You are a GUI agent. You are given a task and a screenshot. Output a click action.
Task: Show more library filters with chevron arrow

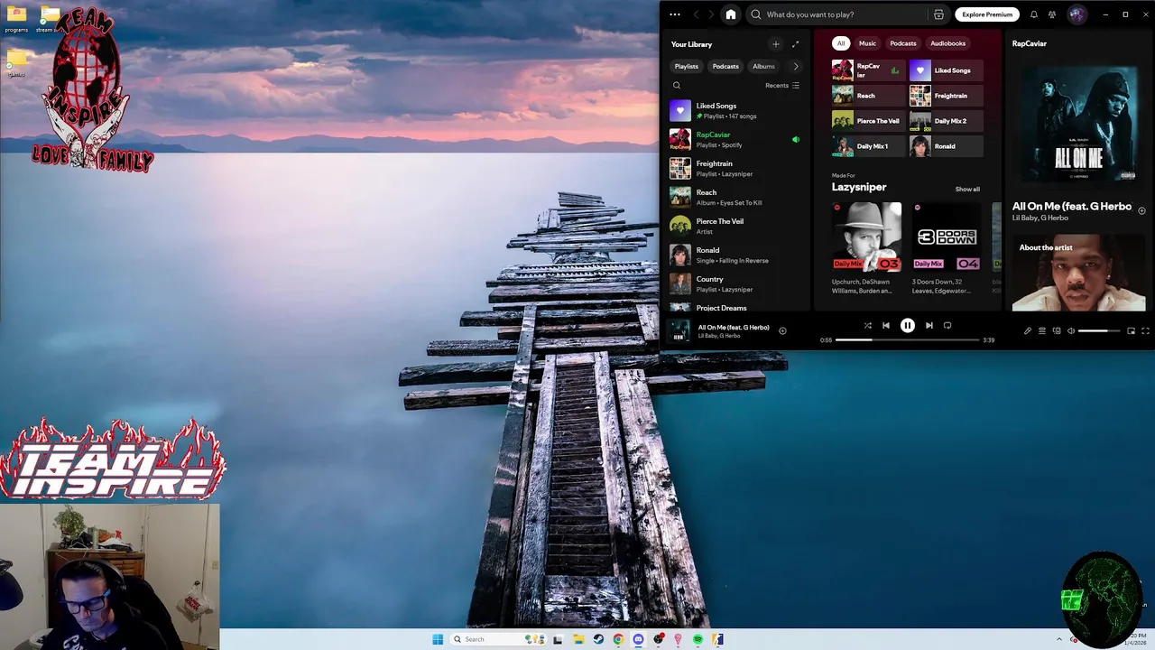click(x=795, y=66)
